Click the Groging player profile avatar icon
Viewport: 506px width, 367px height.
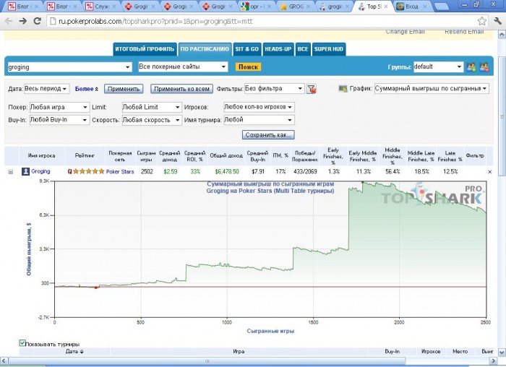tap(25, 171)
